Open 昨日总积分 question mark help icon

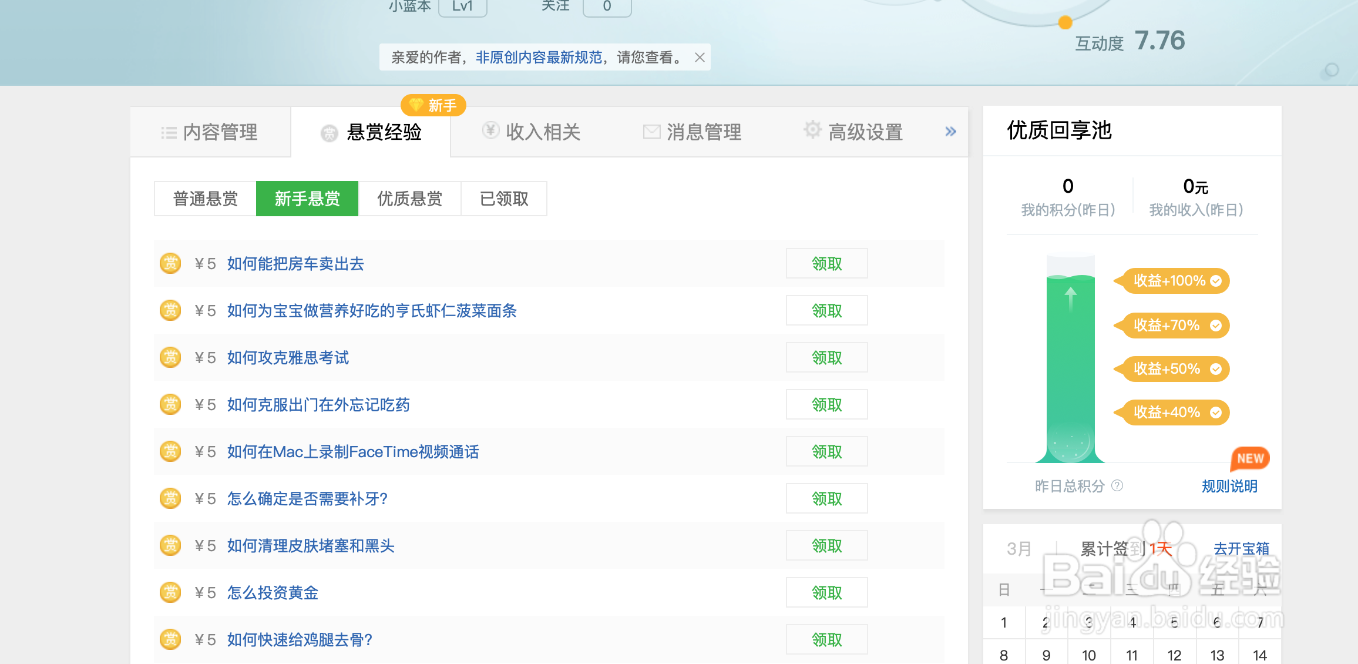(x=1118, y=486)
